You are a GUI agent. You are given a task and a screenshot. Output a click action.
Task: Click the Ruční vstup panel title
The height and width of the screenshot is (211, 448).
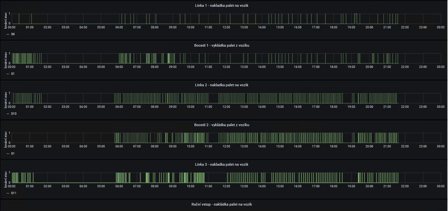(221, 204)
